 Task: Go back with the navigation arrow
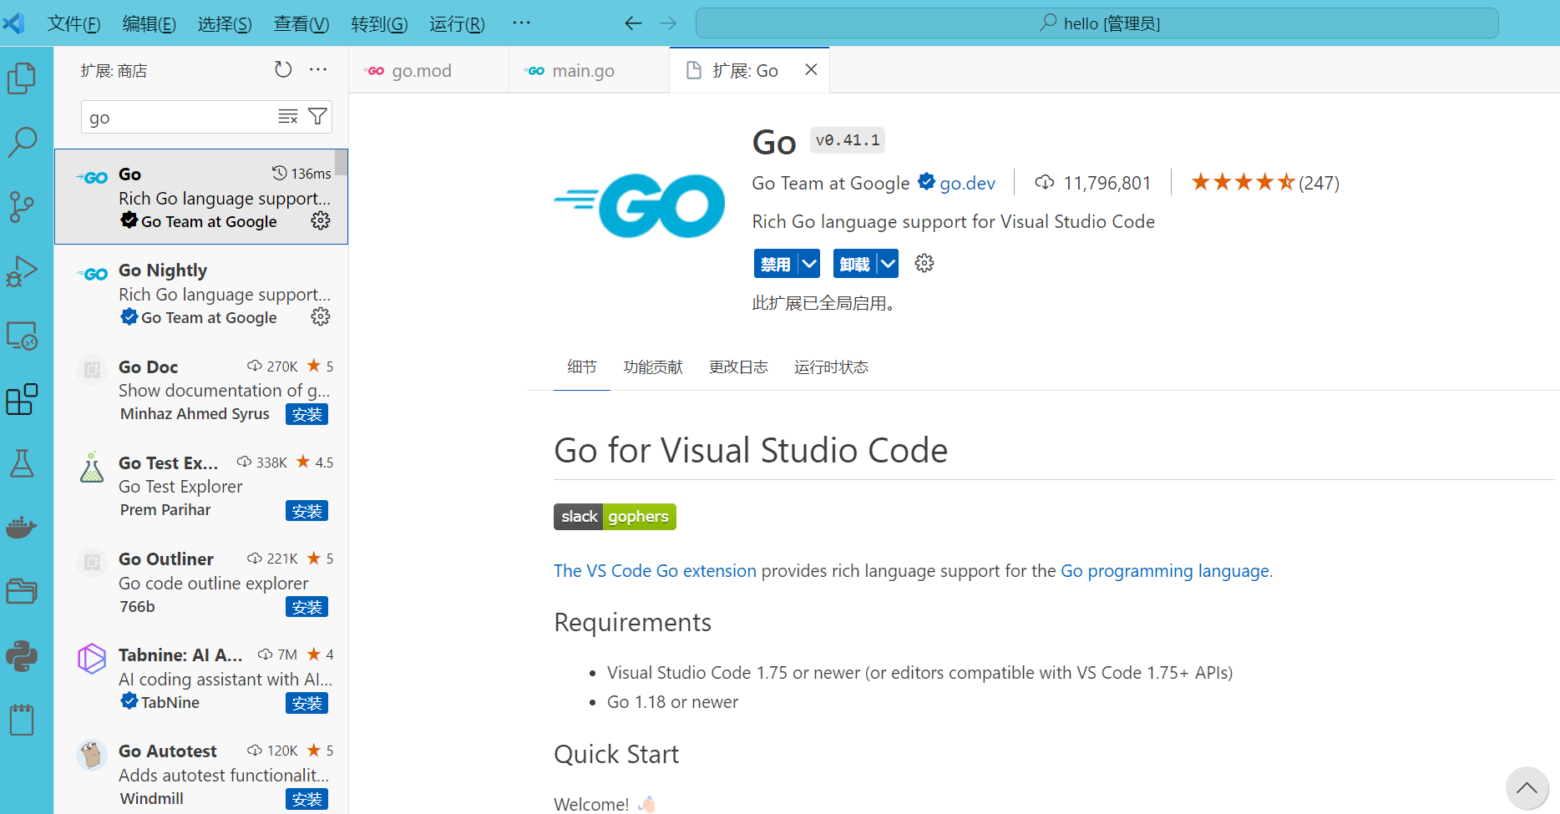(x=633, y=23)
